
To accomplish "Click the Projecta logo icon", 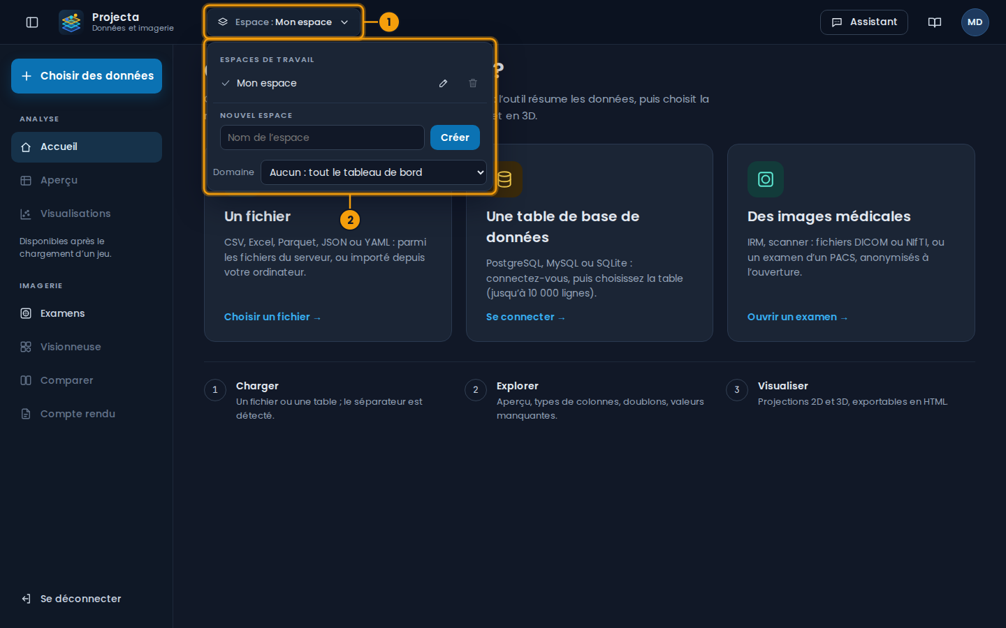I will point(71,22).
